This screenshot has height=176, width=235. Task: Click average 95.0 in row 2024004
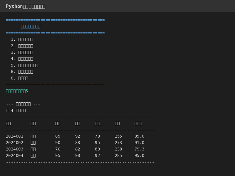point(139,155)
